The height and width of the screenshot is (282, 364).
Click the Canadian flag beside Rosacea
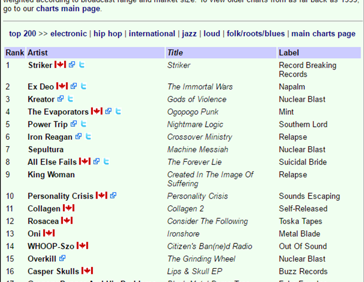(x=67, y=221)
